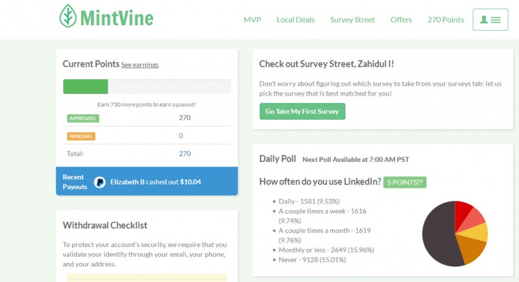Go to Local Deals page
Viewport: 519px width, 282px height.
click(295, 19)
